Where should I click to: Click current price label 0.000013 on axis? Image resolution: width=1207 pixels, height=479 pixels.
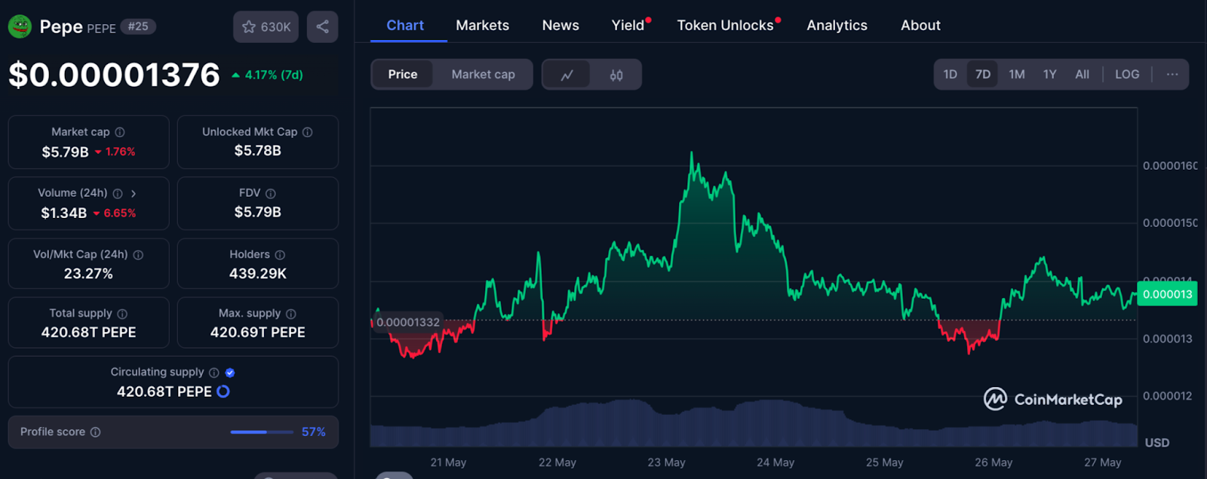coord(1167,294)
